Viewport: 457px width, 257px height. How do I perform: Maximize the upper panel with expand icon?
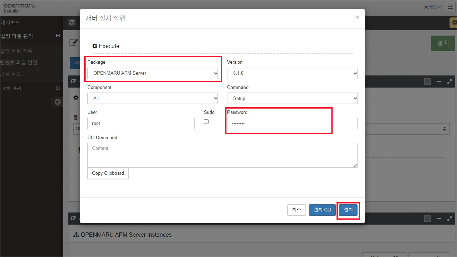[x=450, y=82]
